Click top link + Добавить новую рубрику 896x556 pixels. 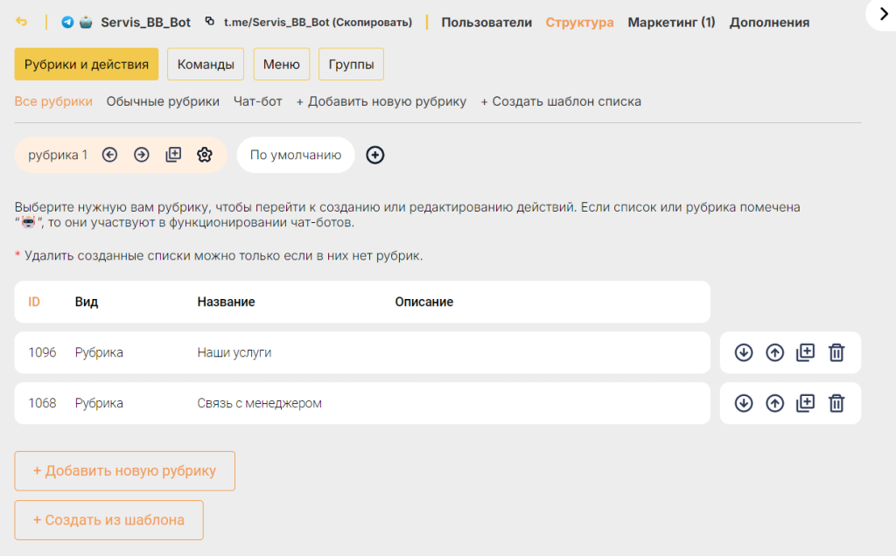coord(381,101)
